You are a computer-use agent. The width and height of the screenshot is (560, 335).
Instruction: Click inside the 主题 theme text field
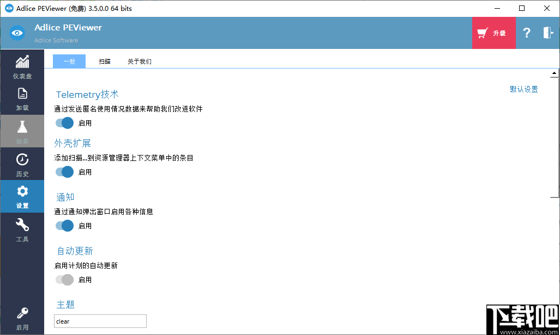click(100, 321)
